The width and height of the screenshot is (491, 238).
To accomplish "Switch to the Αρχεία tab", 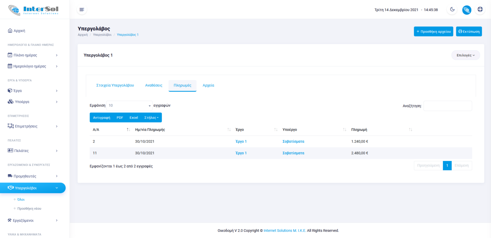I will [208, 85].
